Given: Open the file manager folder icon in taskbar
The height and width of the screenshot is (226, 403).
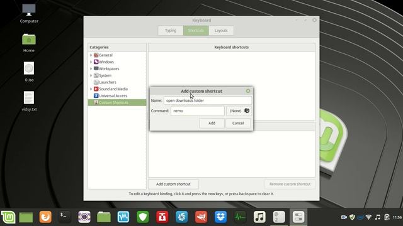Looking at the screenshot, I should 104,217.
